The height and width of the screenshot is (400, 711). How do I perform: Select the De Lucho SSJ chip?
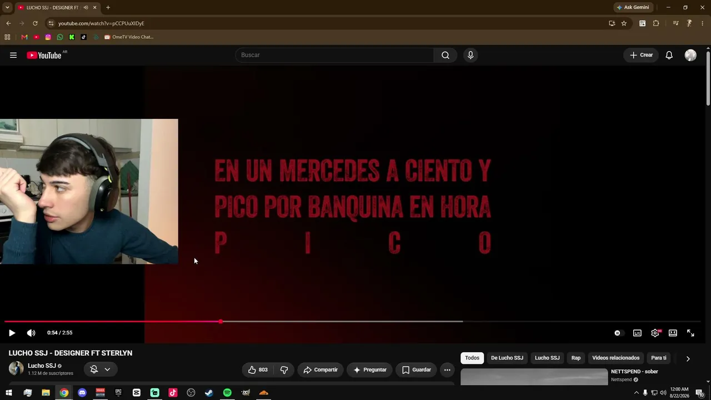pyautogui.click(x=507, y=358)
